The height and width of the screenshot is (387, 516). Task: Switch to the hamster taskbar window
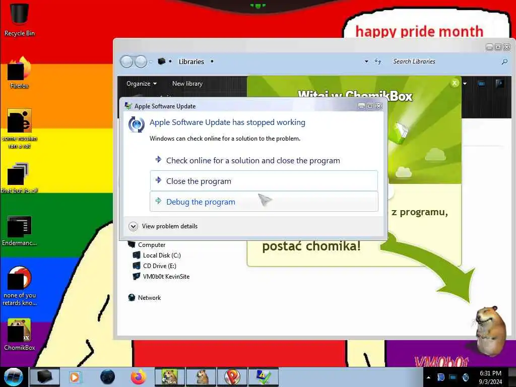click(x=201, y=377)
